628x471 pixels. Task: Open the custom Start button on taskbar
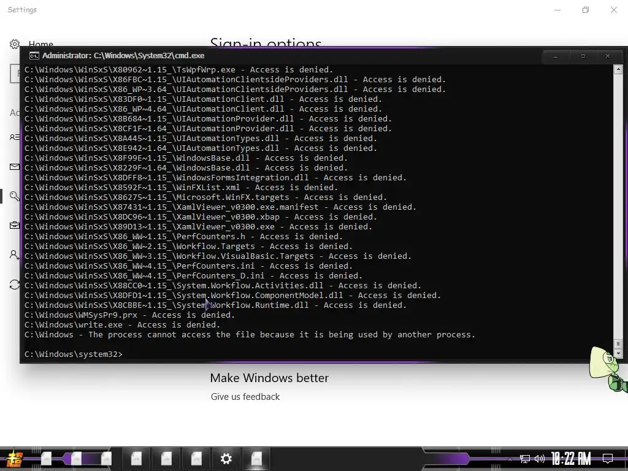15,459
